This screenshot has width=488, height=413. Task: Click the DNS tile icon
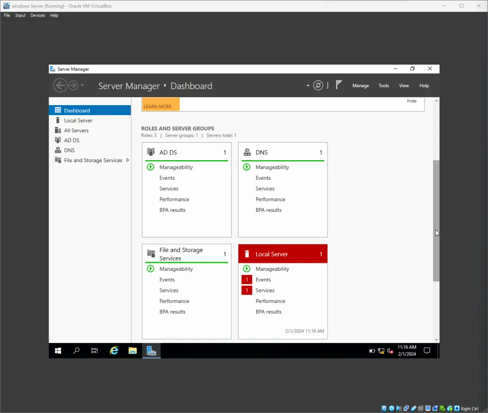[x=247, y=152]
